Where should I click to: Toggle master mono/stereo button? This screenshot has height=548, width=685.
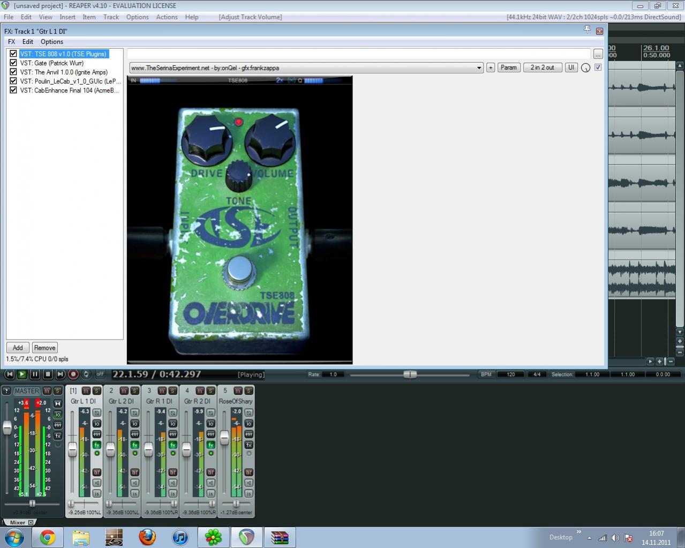coord(58,403)
